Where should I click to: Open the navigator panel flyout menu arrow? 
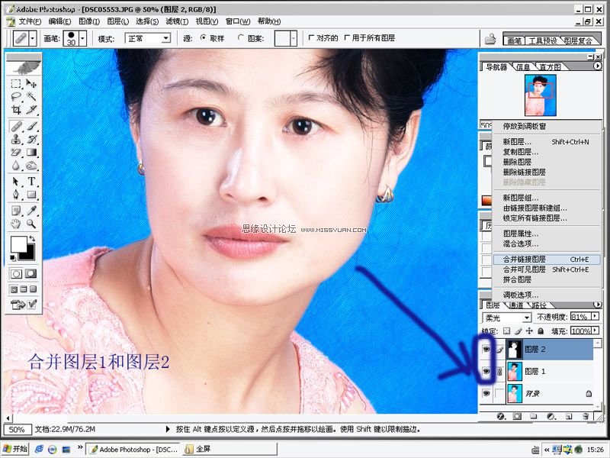pyautogui.click(x=597, y=66)
